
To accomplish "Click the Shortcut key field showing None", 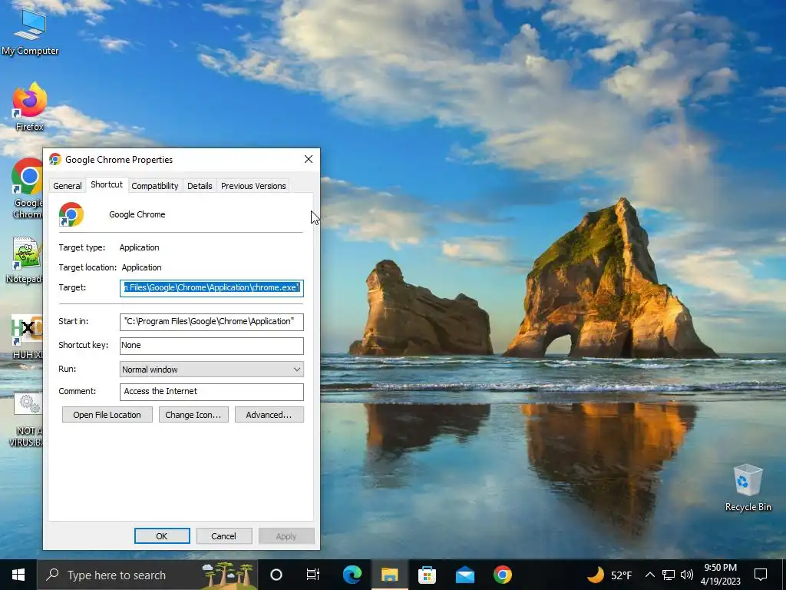I will pos(212,346).
